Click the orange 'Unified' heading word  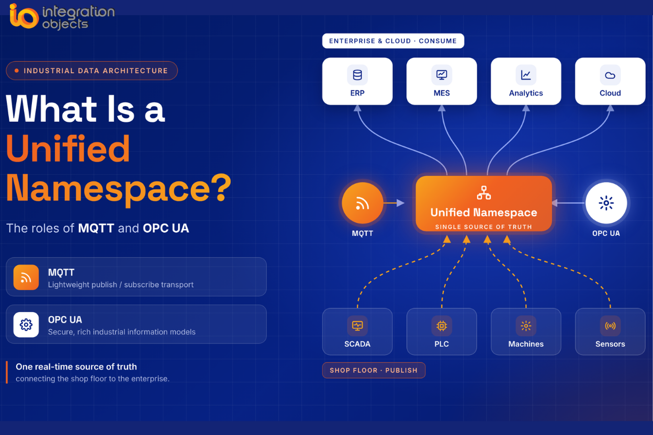tap(68, 149)
